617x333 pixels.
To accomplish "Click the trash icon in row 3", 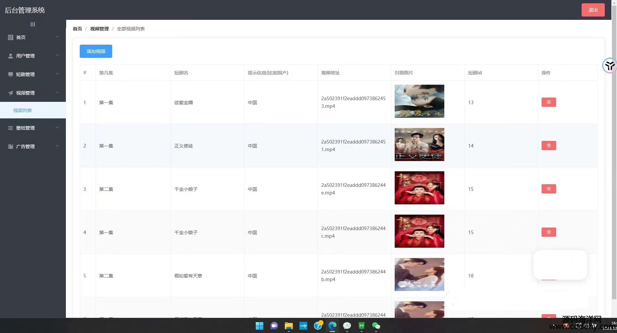I will point(549,189).
